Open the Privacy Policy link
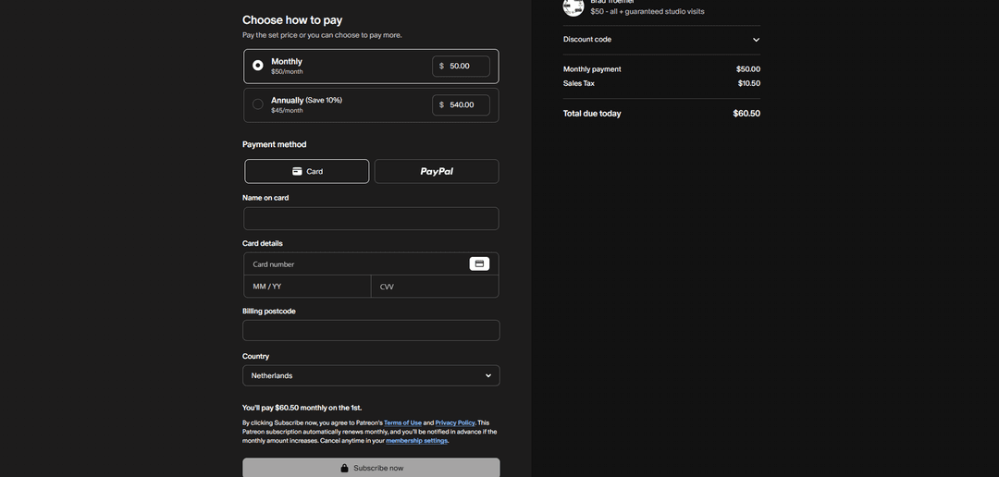 (x=455, y=422)
